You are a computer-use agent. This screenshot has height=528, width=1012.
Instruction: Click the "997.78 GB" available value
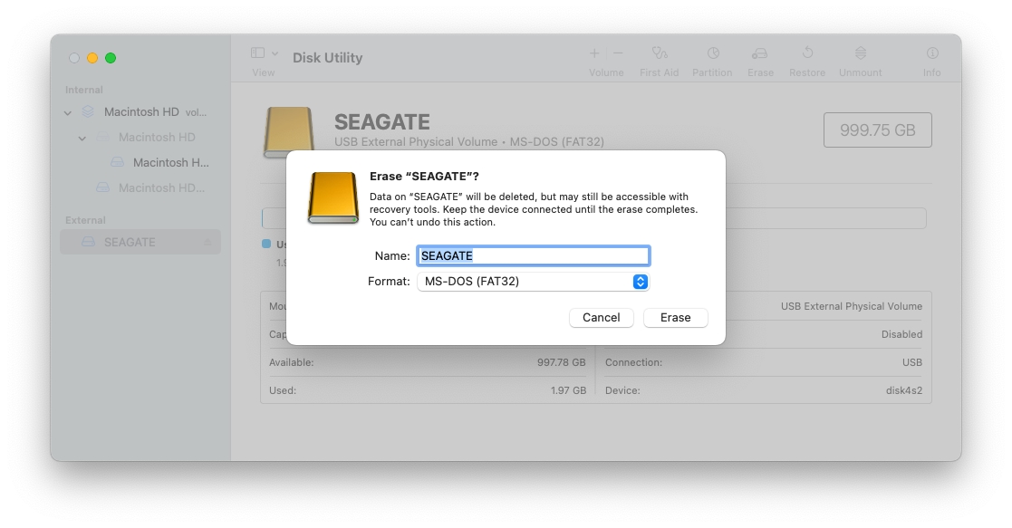pyautogui.click(x=562, y=363)
